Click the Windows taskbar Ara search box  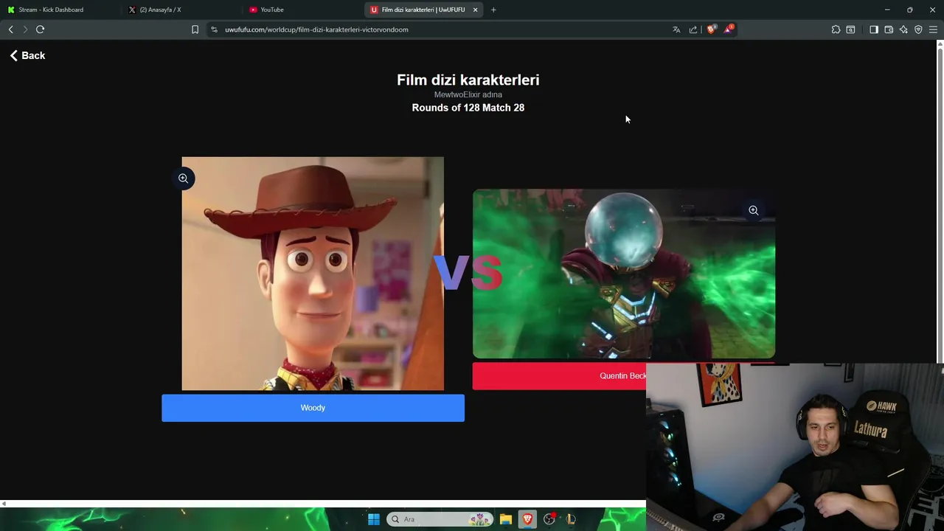pyautogui.click(x=439, y=519)
